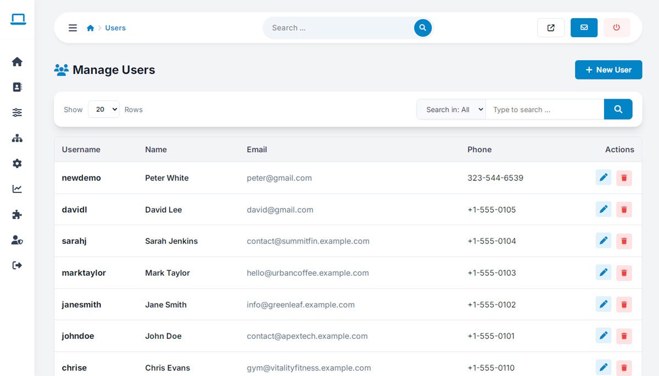Open the user shield icon in the sidebar
The width and height of the screenshot is (659, 376).
coord(17,240)
